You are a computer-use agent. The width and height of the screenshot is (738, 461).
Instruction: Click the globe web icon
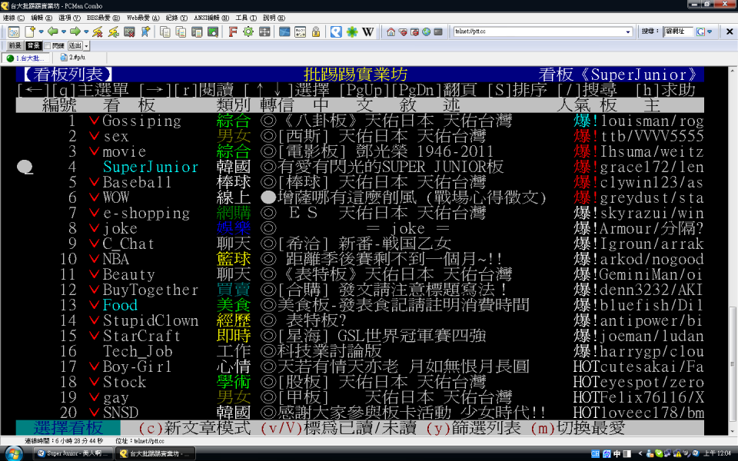point(427,32)
